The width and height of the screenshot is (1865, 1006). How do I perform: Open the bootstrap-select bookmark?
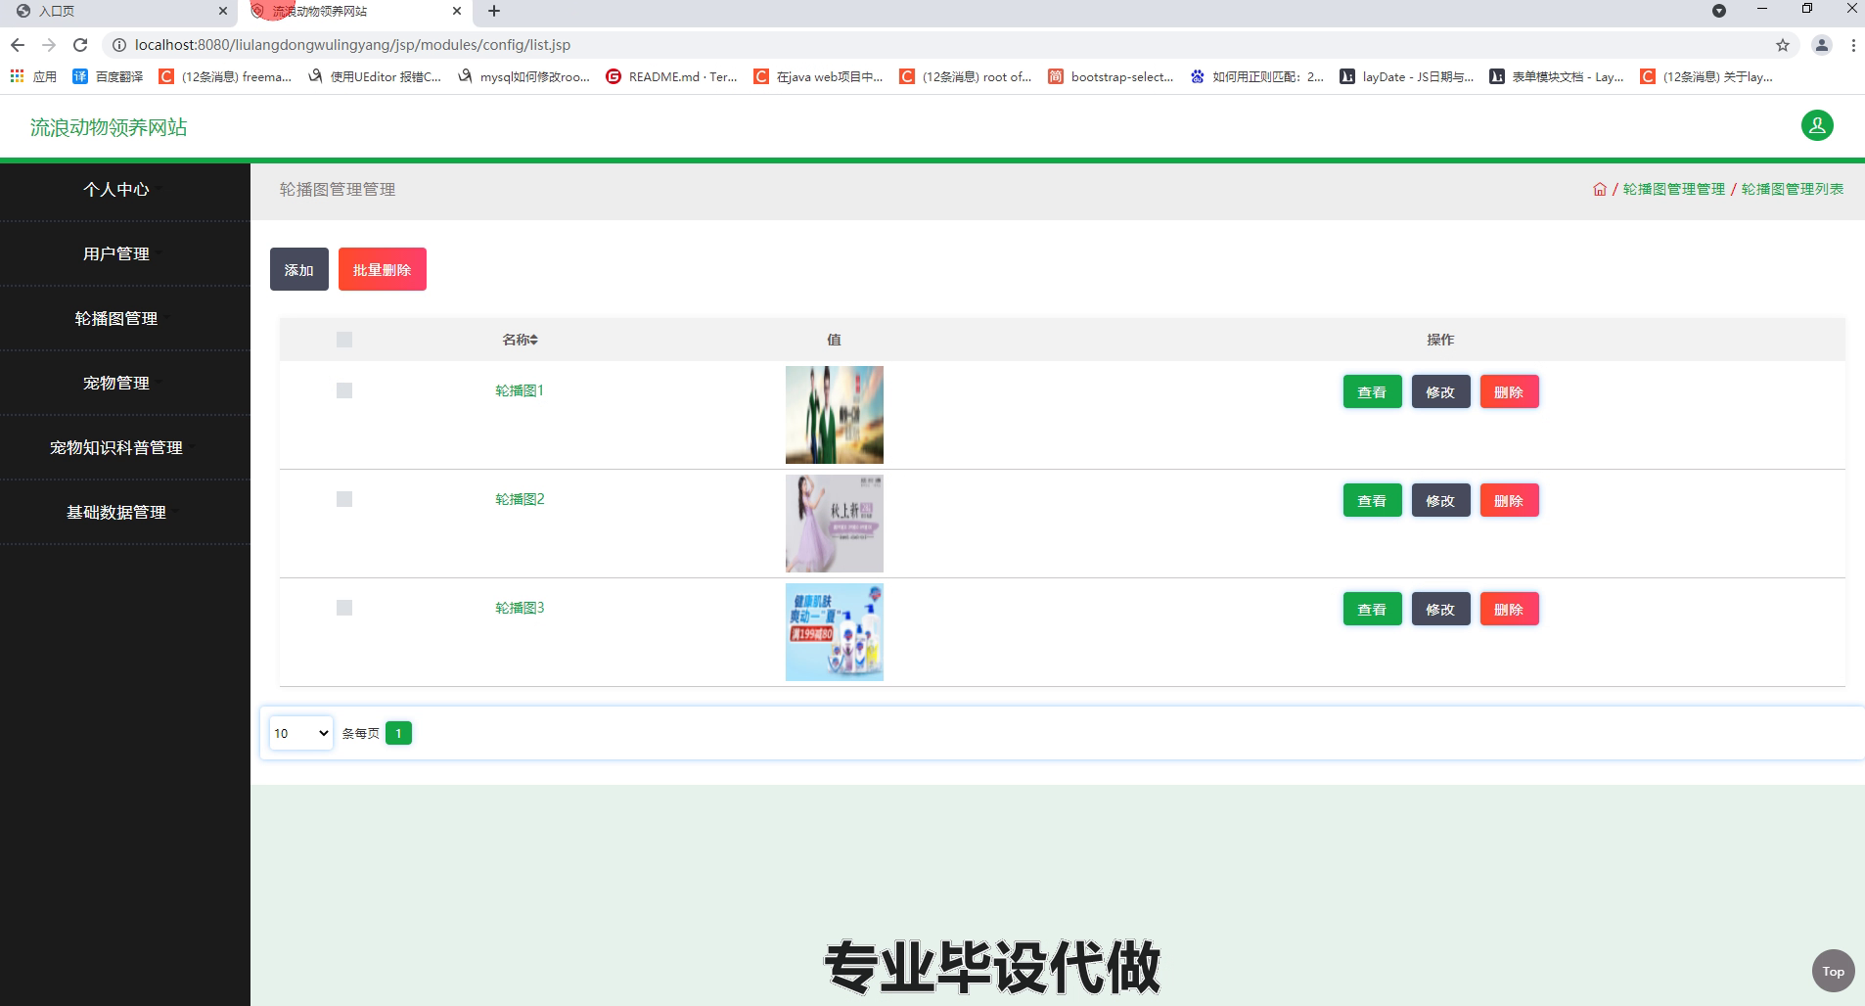pyautogui.click(x=1111, y=76)
